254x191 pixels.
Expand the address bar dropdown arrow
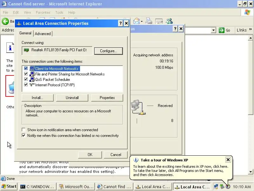pos(213,30)
